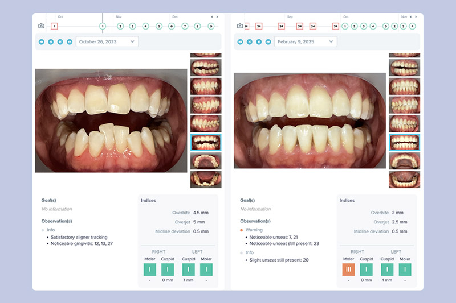The image size is (456, 303).
Task: Click right Cuspid class I icon, 2025 panel
Action: [x=366, y=269]
